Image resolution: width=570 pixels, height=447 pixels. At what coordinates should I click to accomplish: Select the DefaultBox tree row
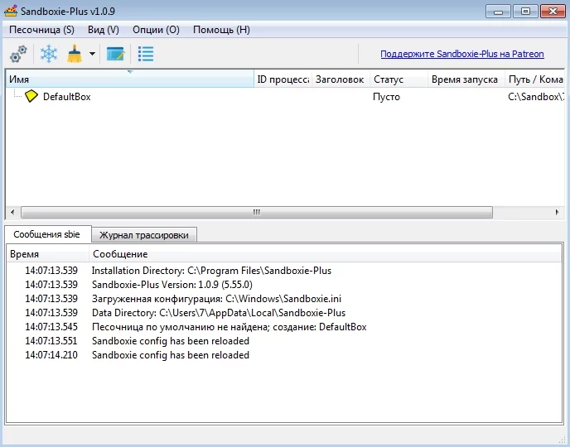285,97
